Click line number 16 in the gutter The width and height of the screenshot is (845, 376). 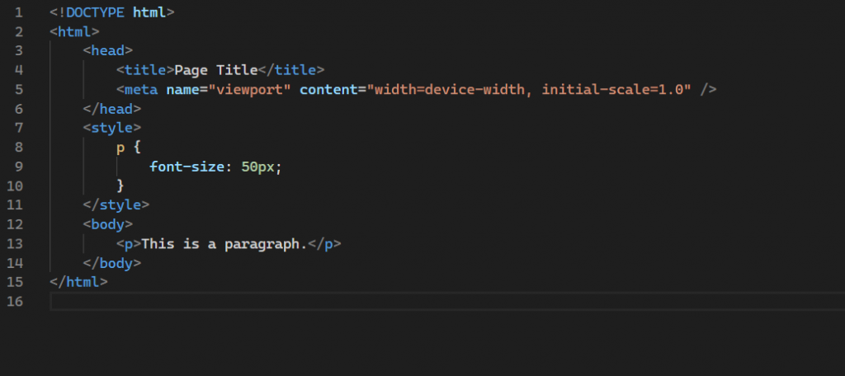[15, 302]
